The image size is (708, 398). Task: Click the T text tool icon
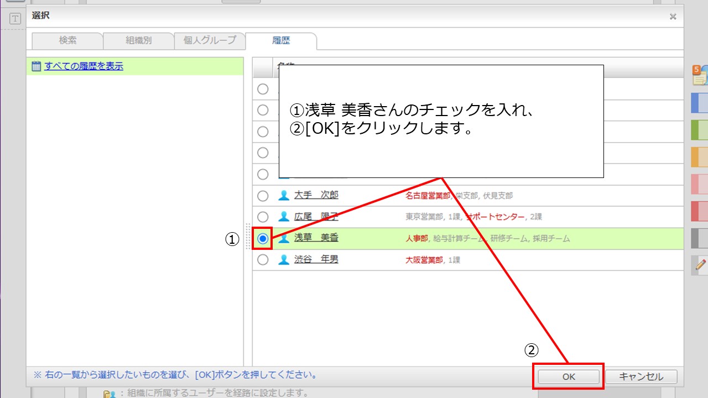coord(15,19)
